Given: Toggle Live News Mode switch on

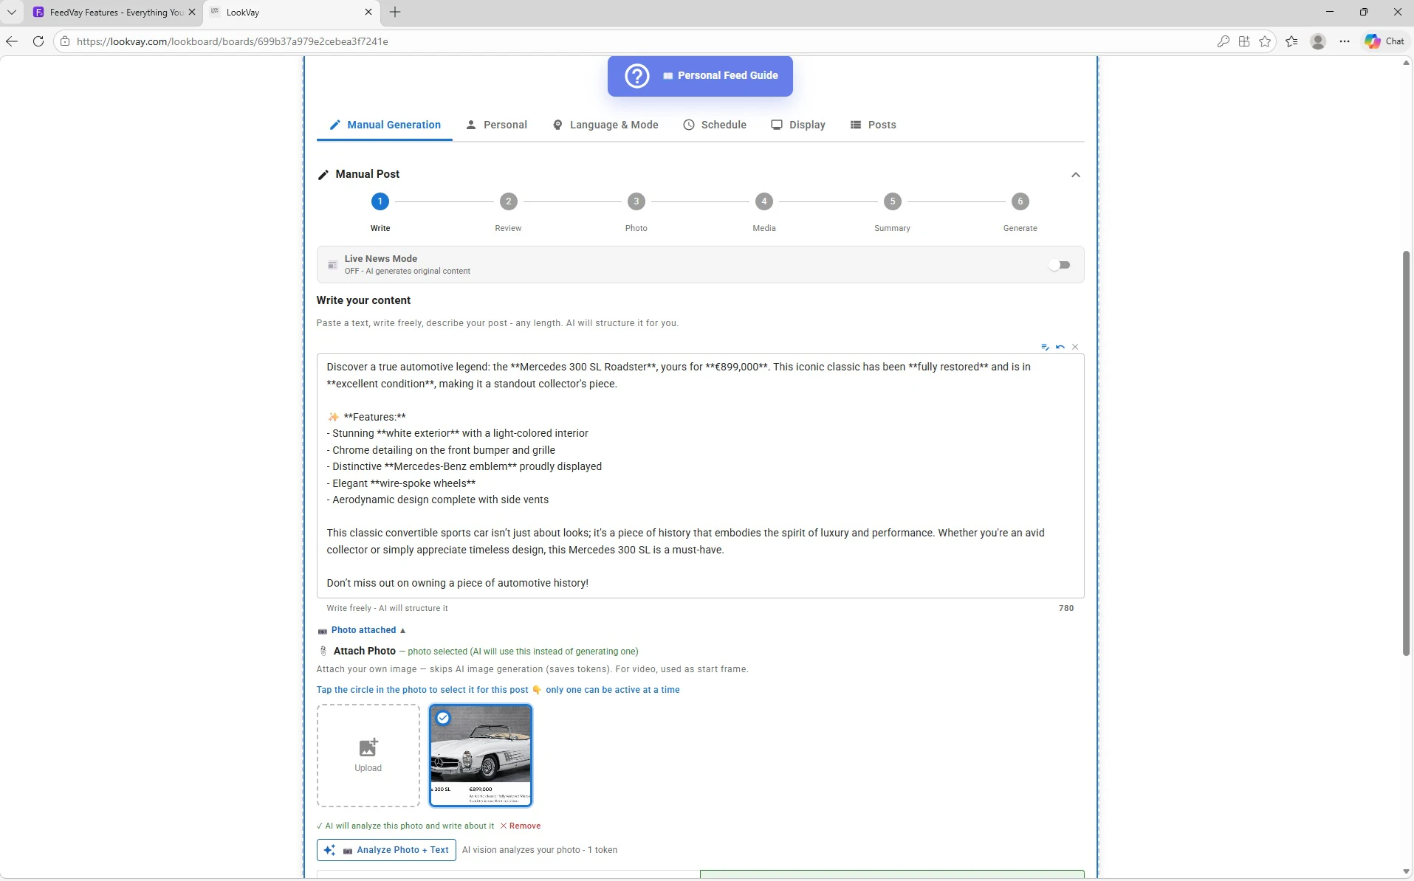Looking at the screenshot, I should pos(1059,265).
